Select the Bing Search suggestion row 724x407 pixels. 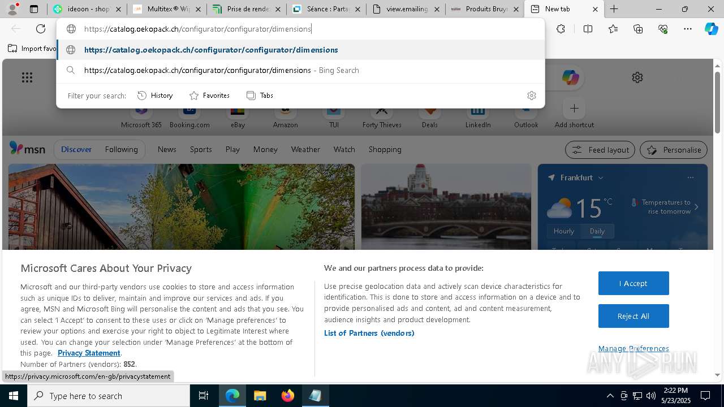[300, 70]
